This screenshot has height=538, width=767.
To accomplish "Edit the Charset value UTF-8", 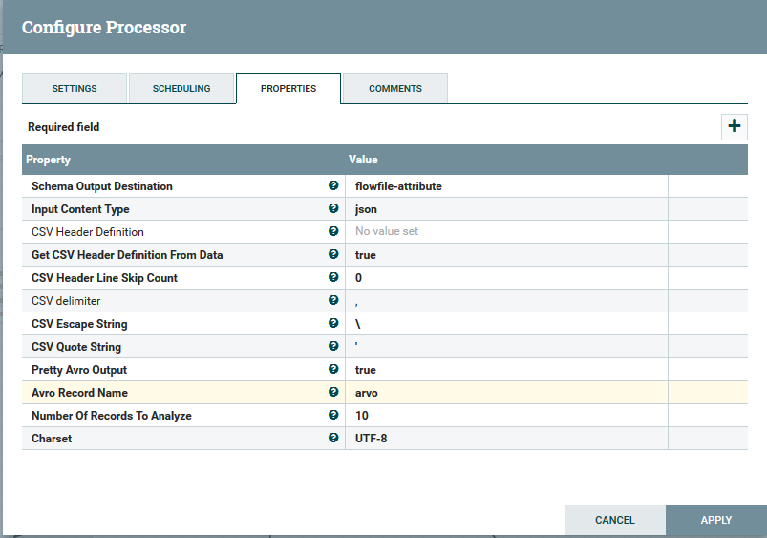I will coord(506,439).
